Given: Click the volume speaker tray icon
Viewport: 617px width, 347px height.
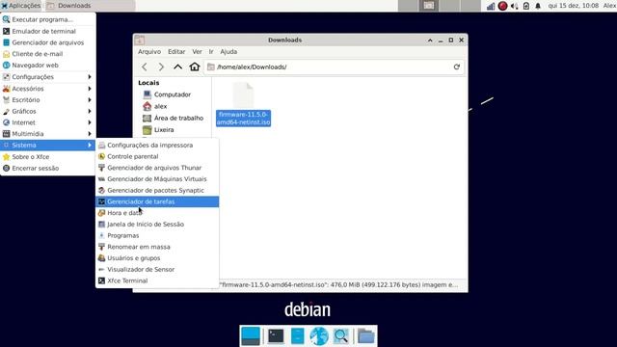Looking at the screenshot, I should pos(514,6).
